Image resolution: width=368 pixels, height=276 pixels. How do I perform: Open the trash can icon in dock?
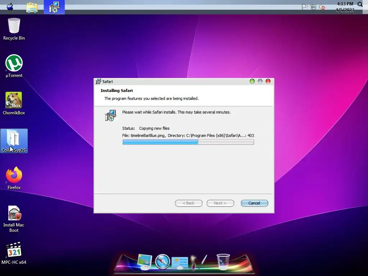click(x=223, y=262)
